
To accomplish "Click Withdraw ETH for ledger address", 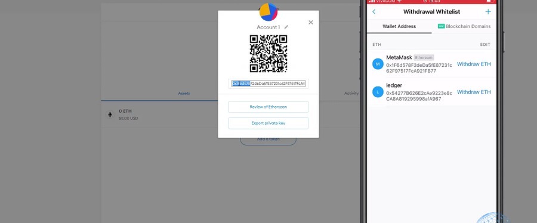I will point(474,92).
